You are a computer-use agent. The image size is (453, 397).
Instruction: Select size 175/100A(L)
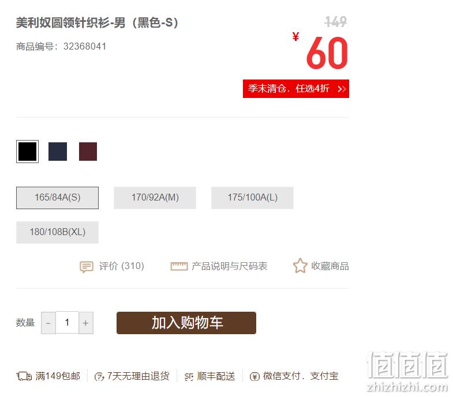tap(252, 198)
